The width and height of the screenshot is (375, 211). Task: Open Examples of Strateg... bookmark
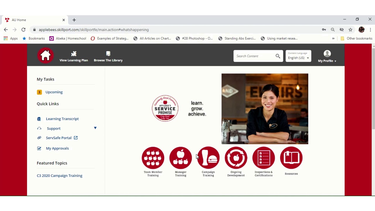point(110,38)
